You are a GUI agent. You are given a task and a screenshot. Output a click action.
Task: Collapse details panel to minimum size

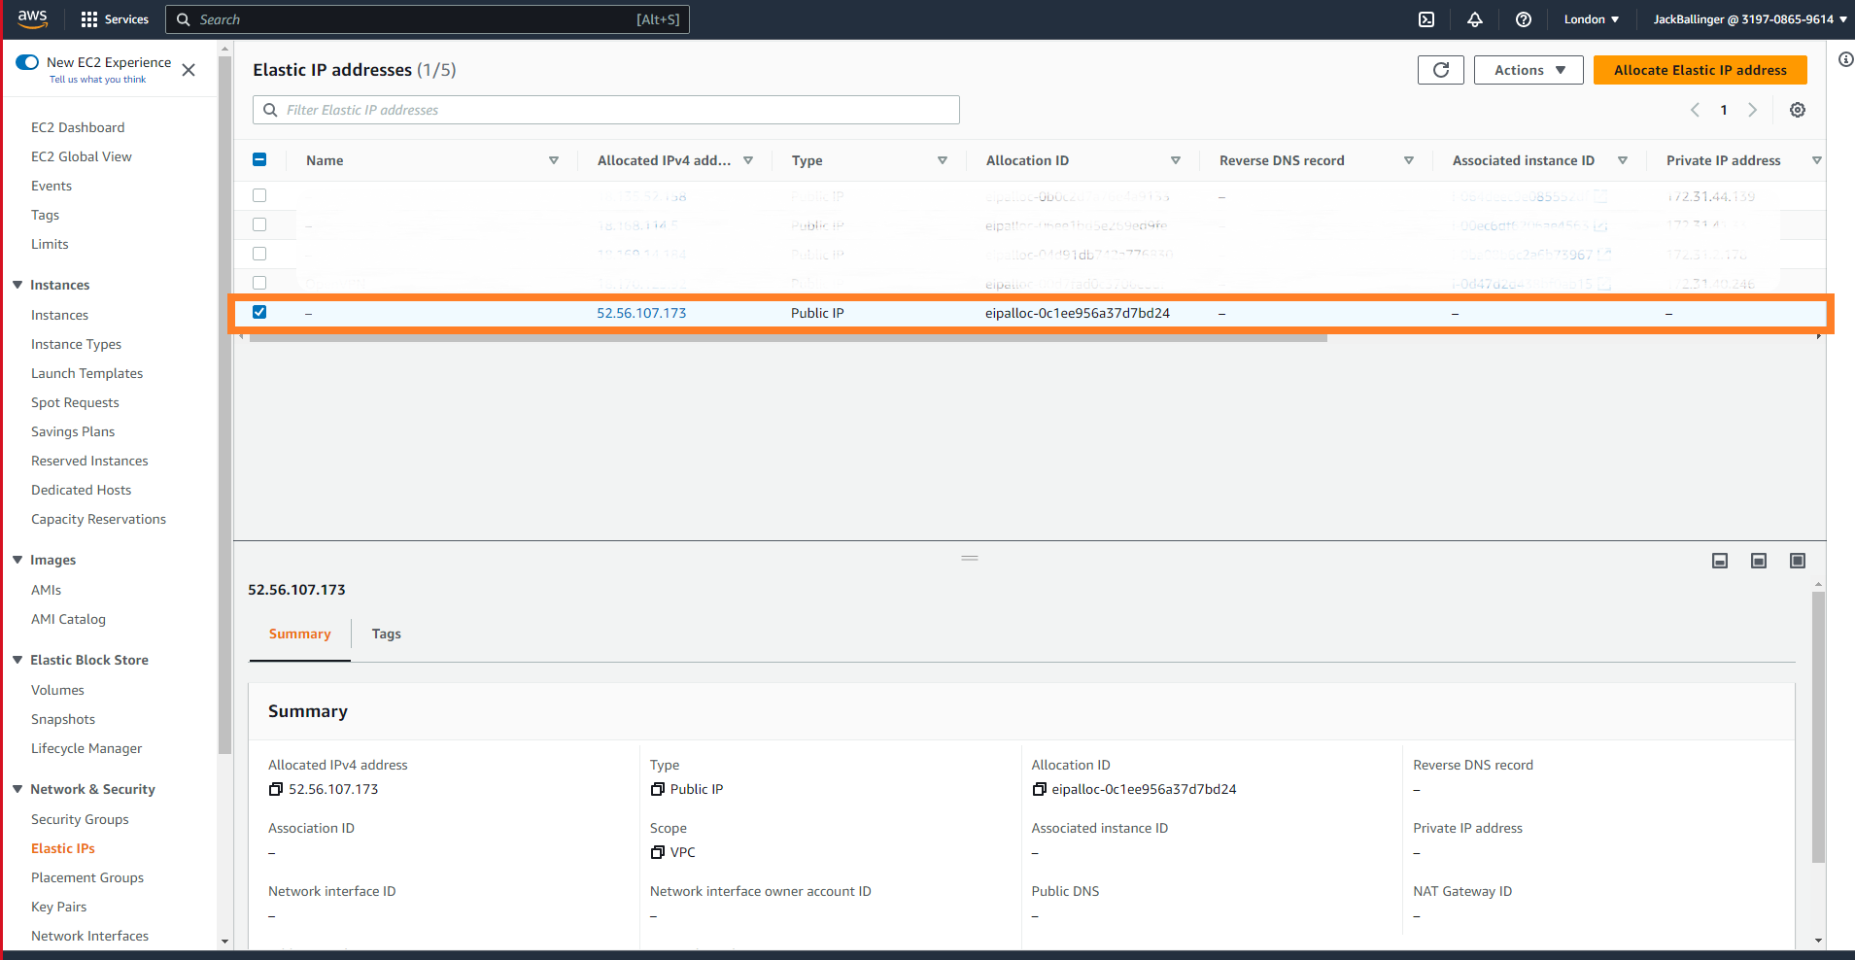[x=1720, y=561]
